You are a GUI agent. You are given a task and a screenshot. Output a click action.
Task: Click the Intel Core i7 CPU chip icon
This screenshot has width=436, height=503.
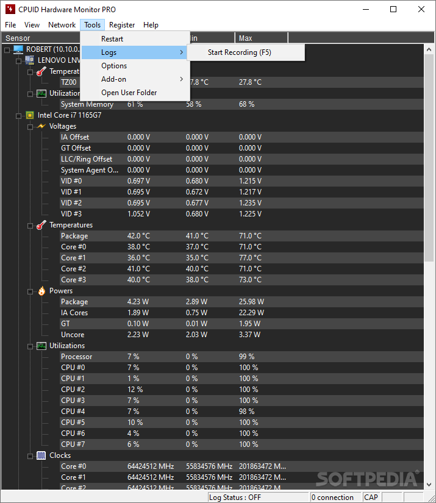tap(30, 115)
